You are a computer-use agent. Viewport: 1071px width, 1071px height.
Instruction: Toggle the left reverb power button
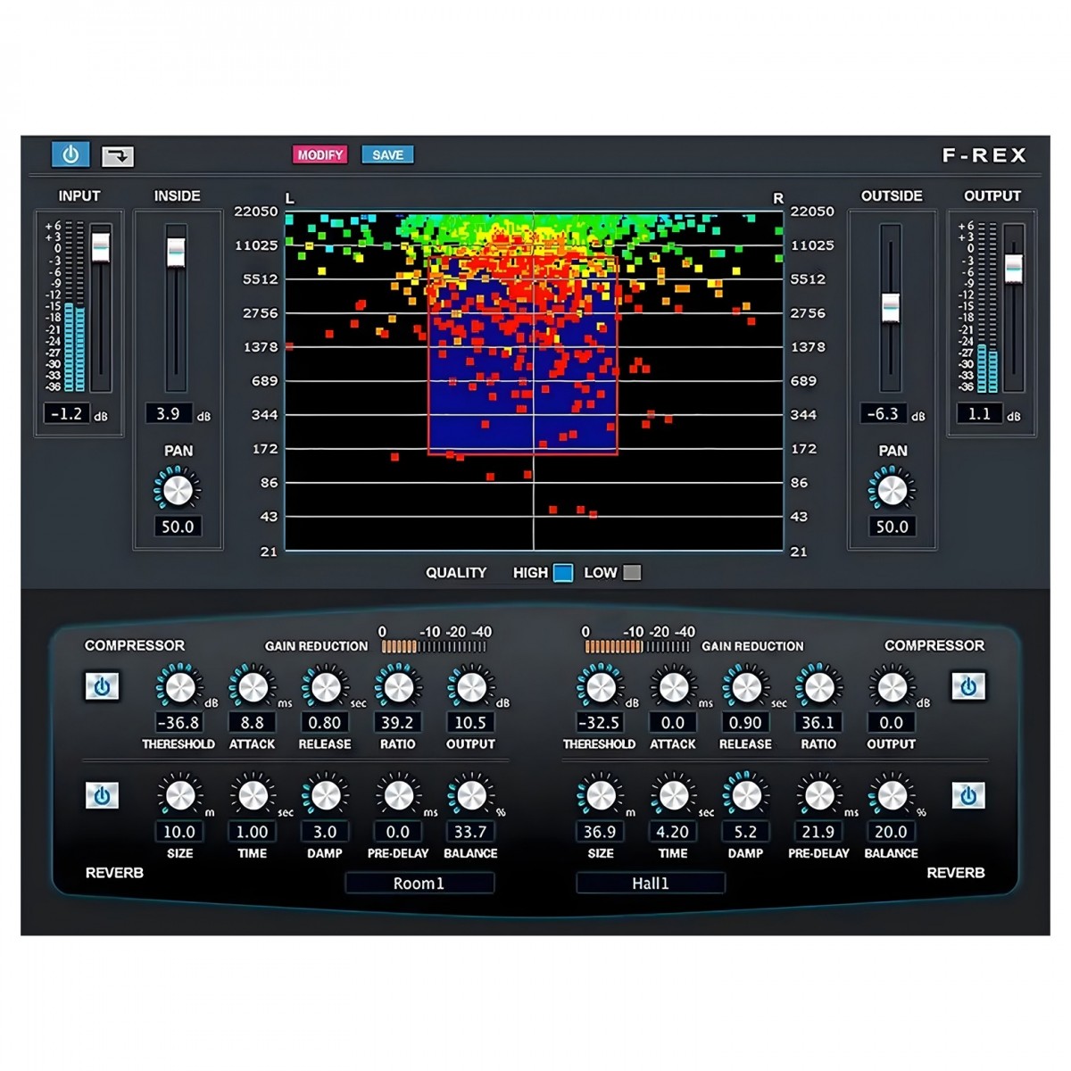tap(102, 795)
